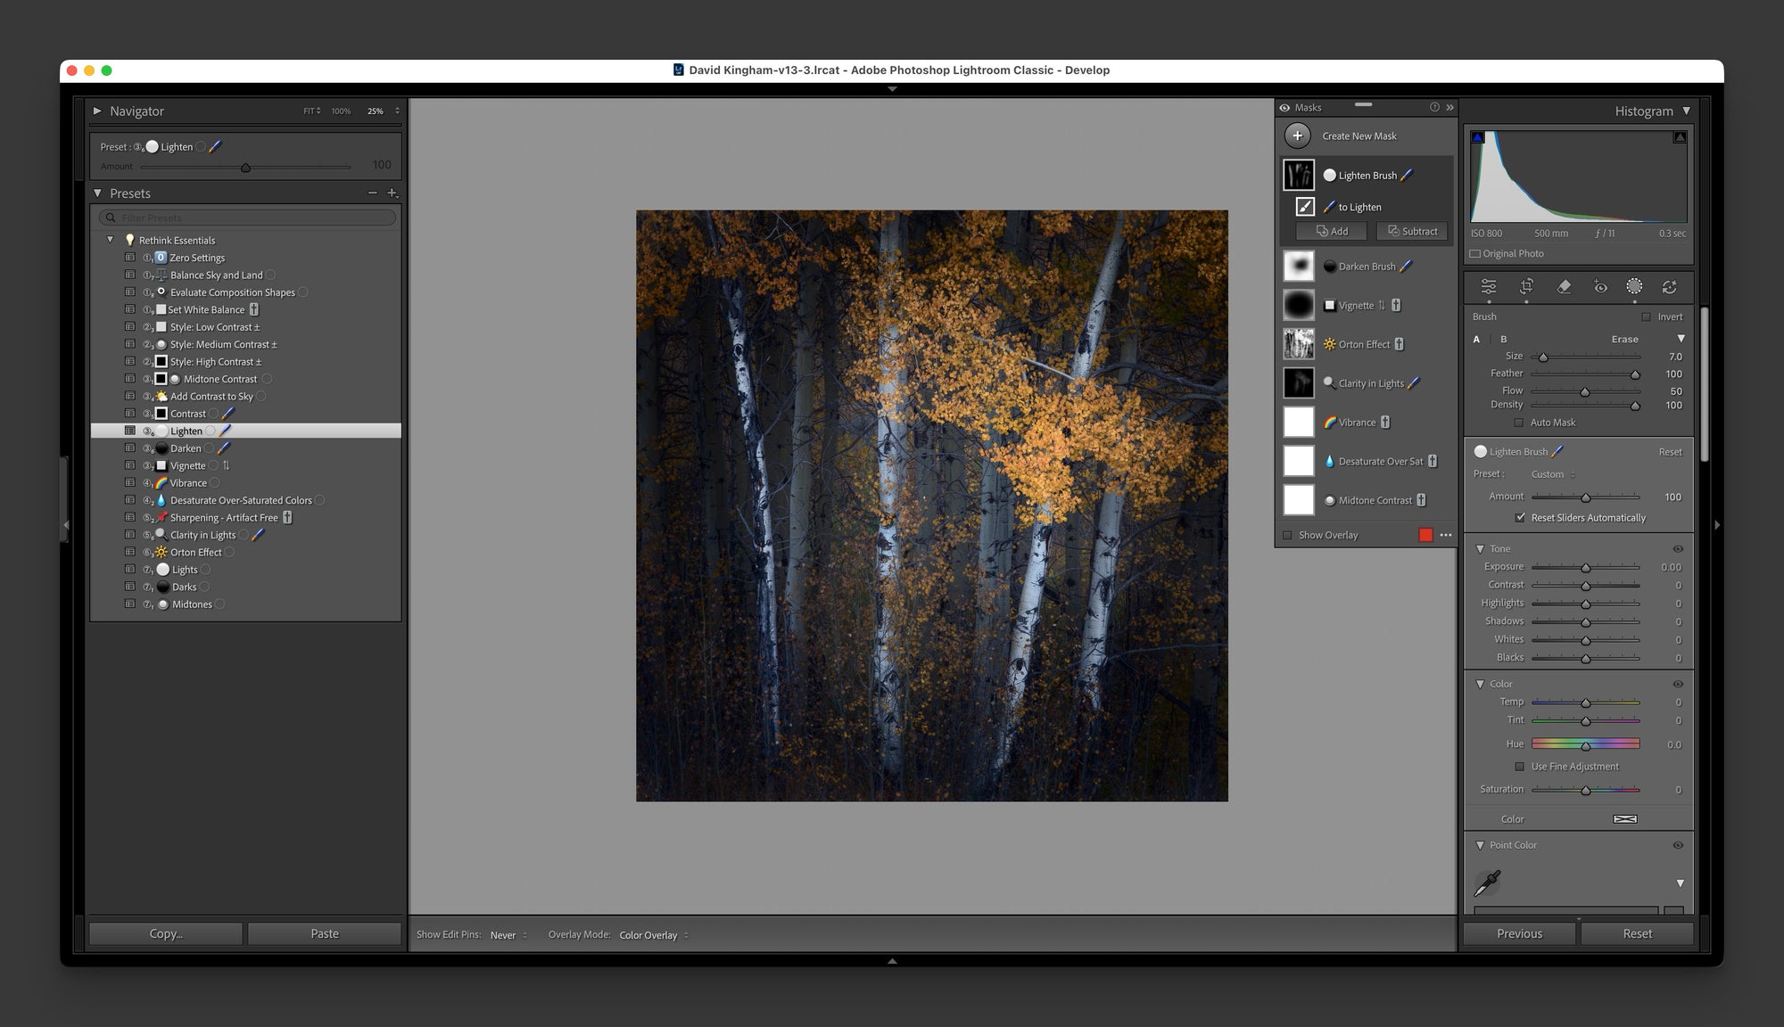This screenshot has height=1027, width=1784.
Task: Collapse the Masks panel with double chevron
Action: point(1449,107)
